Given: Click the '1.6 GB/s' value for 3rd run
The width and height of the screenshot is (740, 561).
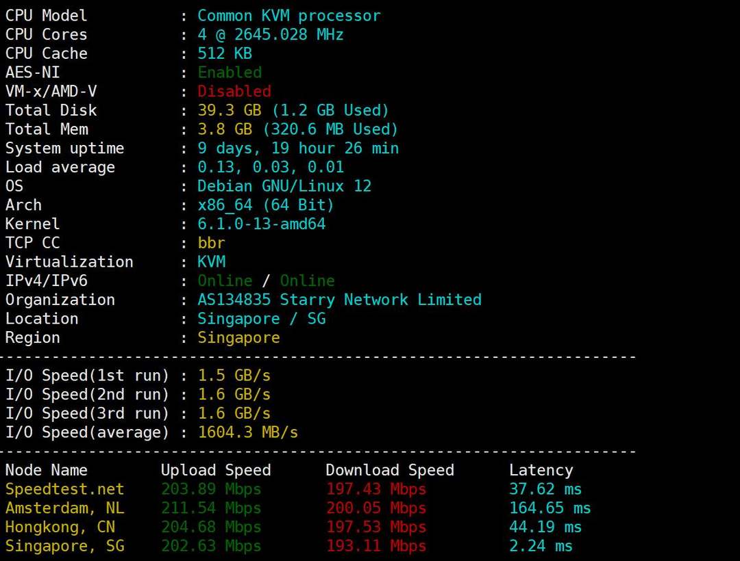Looking at the screenshot, I should coord(234,413).
